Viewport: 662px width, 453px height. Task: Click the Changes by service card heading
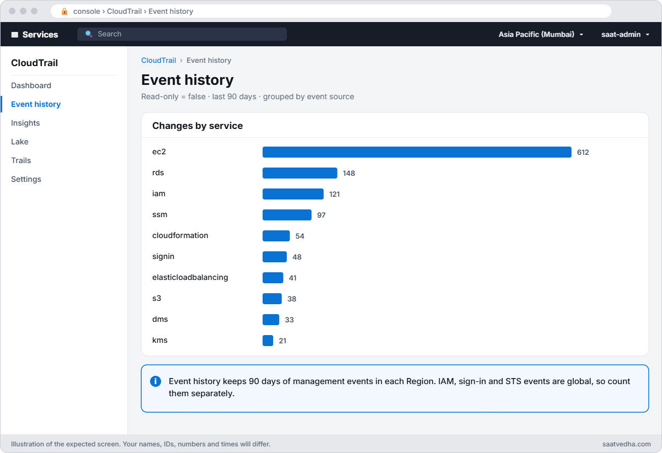tap(197, 126)
